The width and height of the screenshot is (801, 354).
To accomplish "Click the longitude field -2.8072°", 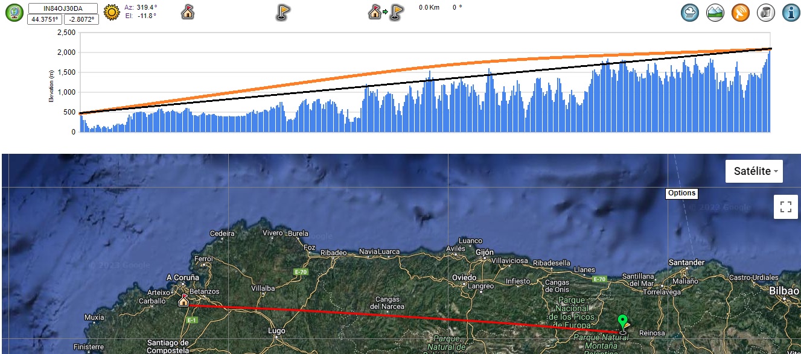I will (x=81, y=19).
